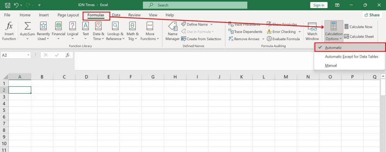This screenshot has width=386, height=152.
Task: Click the vertical scrollbar thumb
Action: click(383, 87)
